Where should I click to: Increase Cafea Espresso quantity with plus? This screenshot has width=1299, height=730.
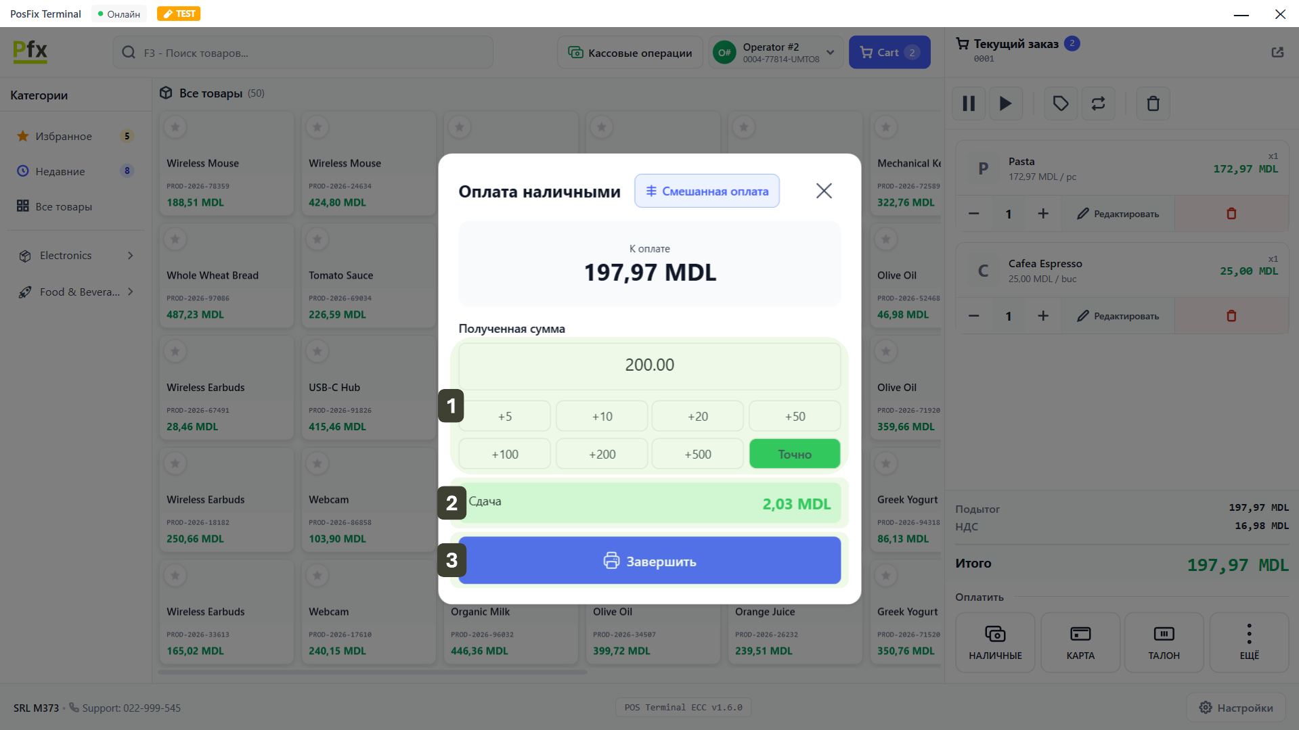1043,316
